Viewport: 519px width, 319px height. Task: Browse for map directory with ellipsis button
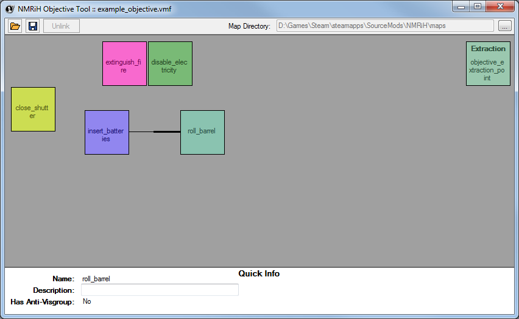coord(504,26)
